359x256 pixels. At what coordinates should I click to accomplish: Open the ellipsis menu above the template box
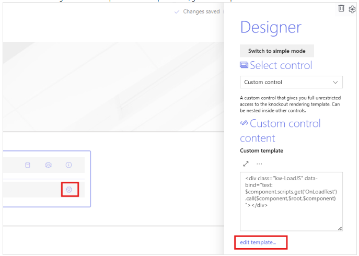pyautogui.click(x=259, y=164)
